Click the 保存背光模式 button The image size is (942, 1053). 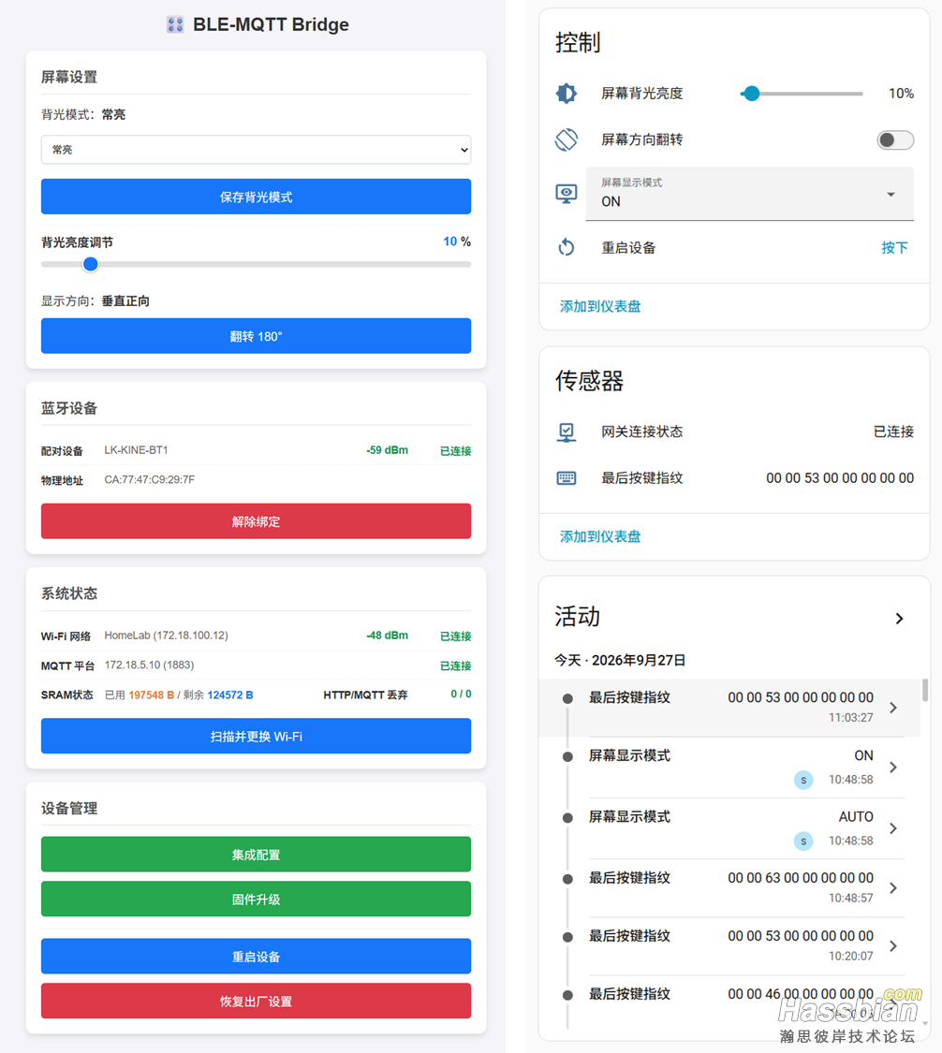(x=256, y=197)
